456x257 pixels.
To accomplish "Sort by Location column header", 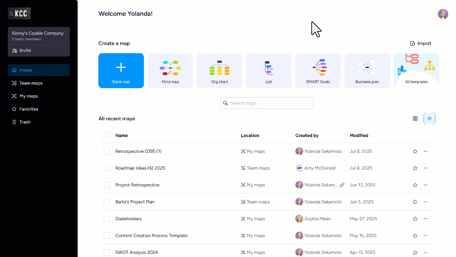I will click(x=250, y=136).
